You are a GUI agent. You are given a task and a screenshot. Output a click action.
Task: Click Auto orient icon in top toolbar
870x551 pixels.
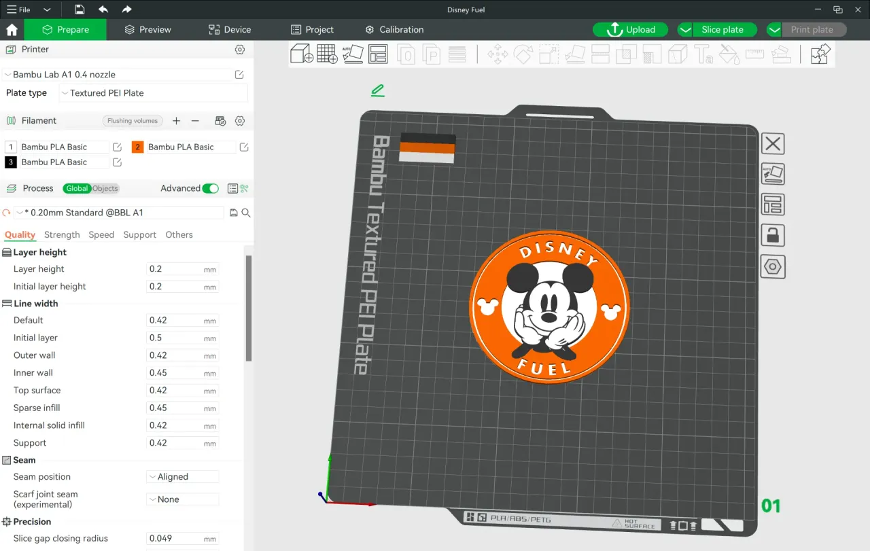click(353, 54)
